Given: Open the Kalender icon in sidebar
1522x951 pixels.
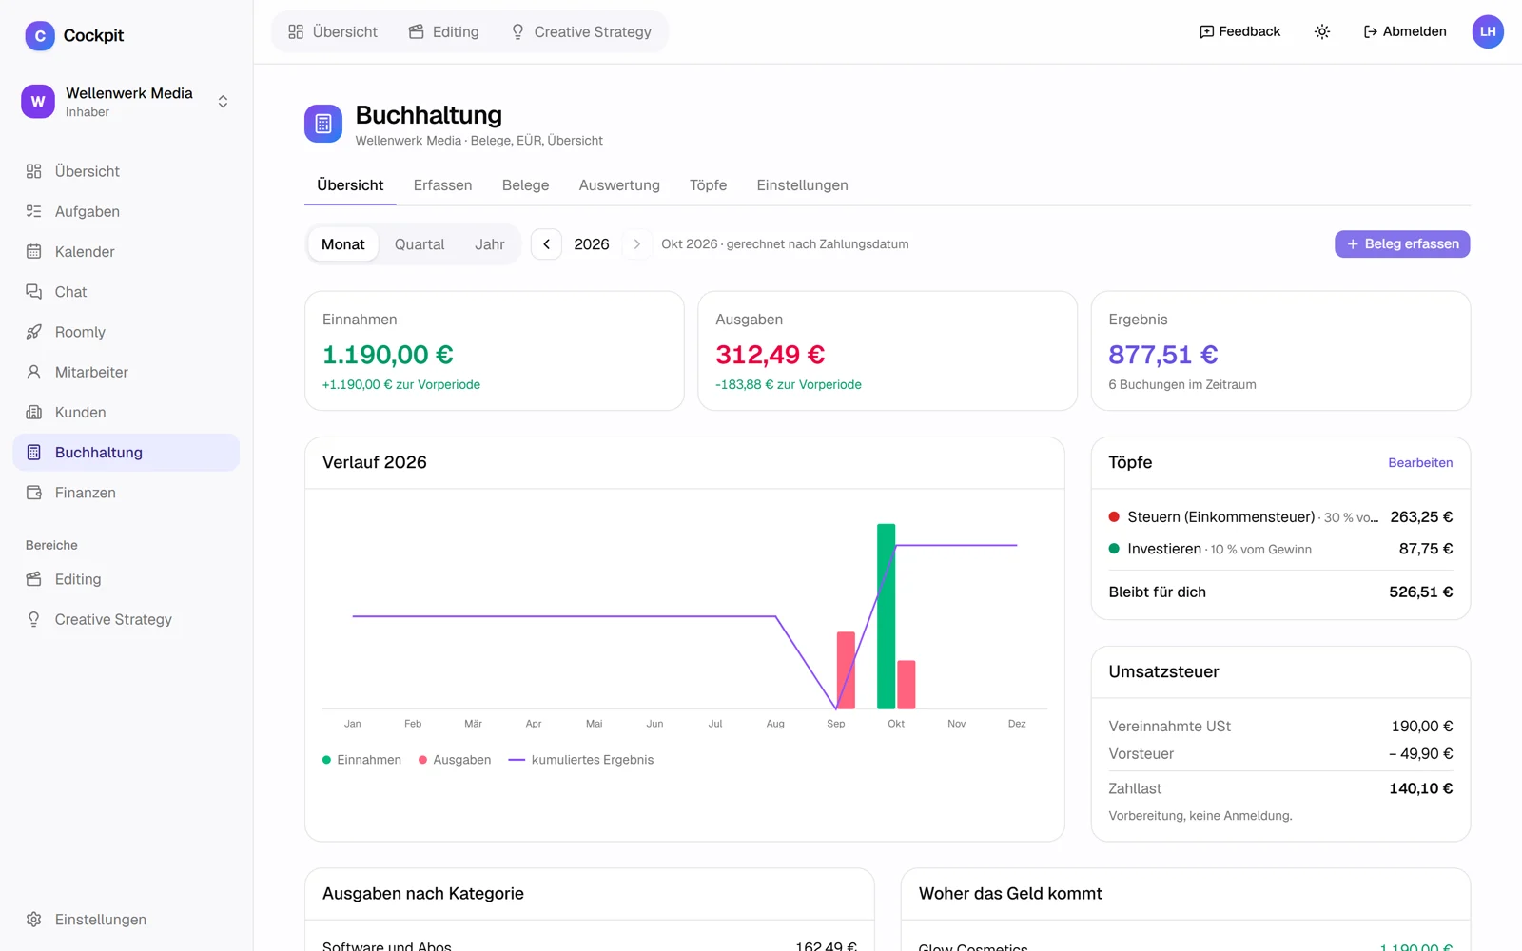Looking at the screenshot, I should click(34, 251).
